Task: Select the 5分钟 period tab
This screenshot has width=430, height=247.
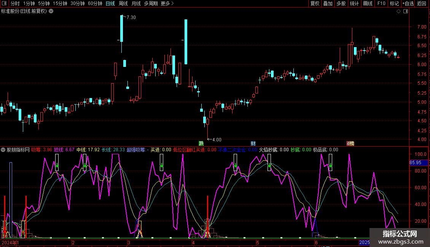Action: tap(44, 3)
